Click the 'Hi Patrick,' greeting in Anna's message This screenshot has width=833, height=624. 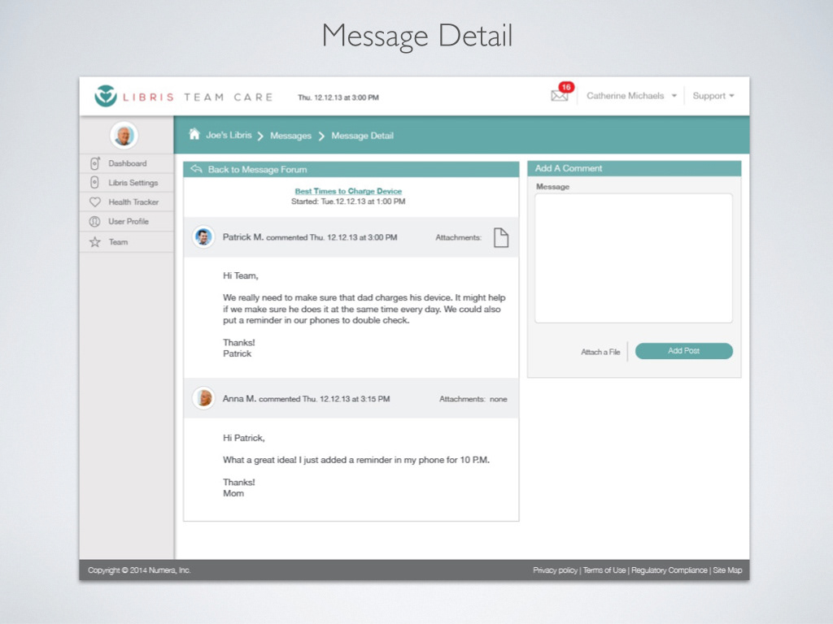tap(243, 438)
